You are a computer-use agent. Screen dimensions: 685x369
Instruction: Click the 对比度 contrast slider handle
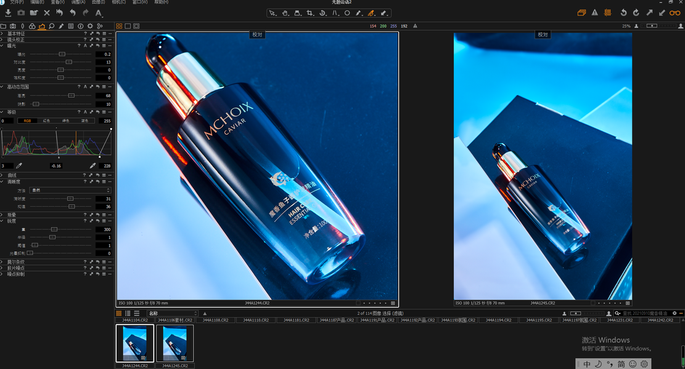click(68, 62)
